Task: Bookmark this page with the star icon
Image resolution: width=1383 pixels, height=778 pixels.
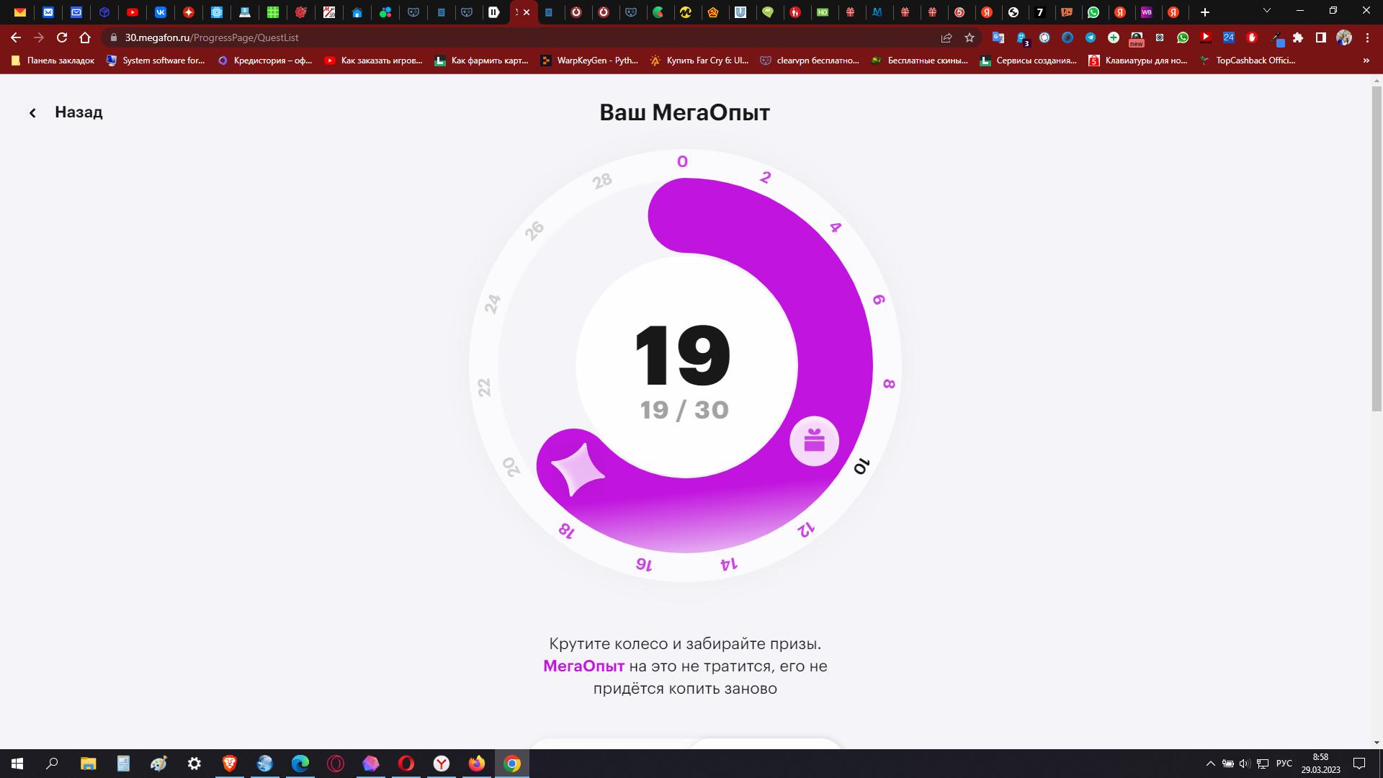Action: (x=970, y=37)
